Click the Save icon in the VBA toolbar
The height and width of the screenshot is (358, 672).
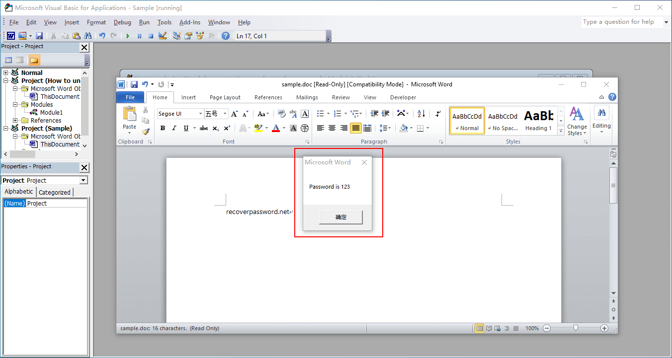pos(39,36)
